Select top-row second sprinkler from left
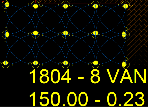 click(36, 6)
